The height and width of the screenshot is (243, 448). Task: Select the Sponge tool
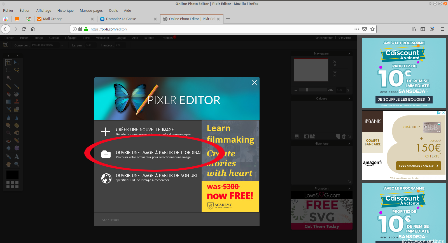[x=17, y=125]
